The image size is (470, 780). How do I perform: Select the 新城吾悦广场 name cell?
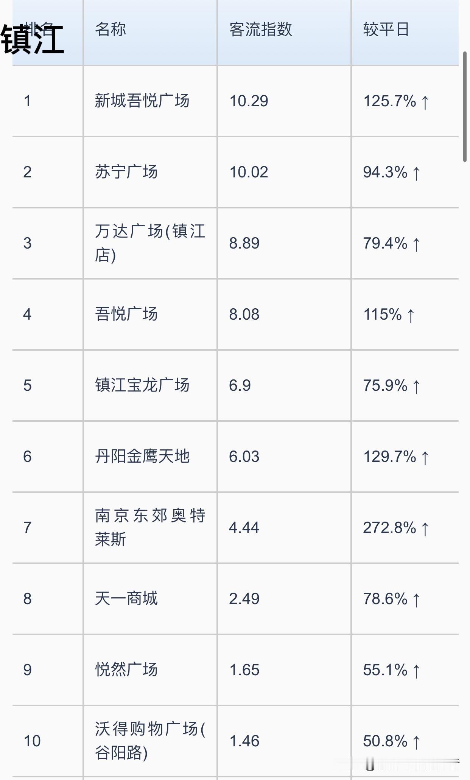click(x=142, y=101)
